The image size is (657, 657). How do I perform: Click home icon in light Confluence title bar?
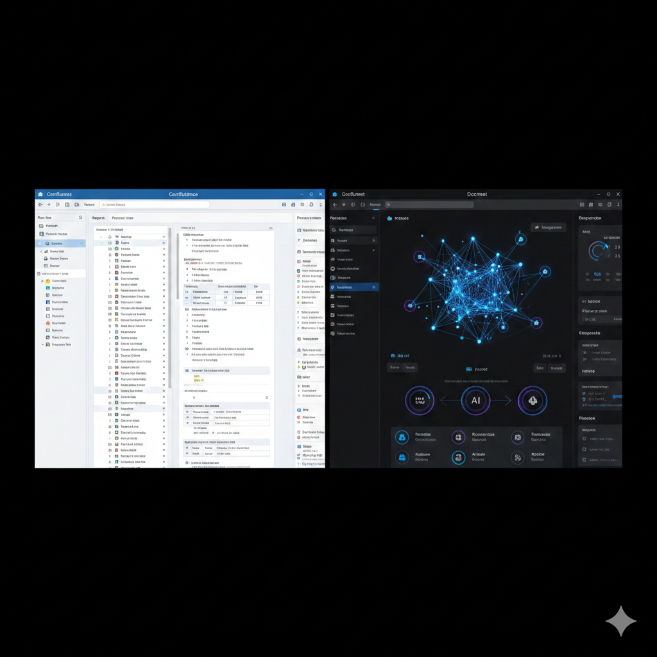pyautogui.click(x=40, y=194)
